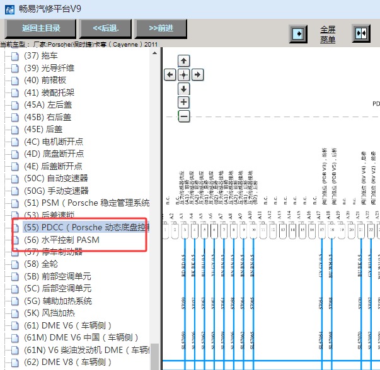Select tree item (40) 前裙板
This screenshot has width=380, height=370.
tap(45, 80)
